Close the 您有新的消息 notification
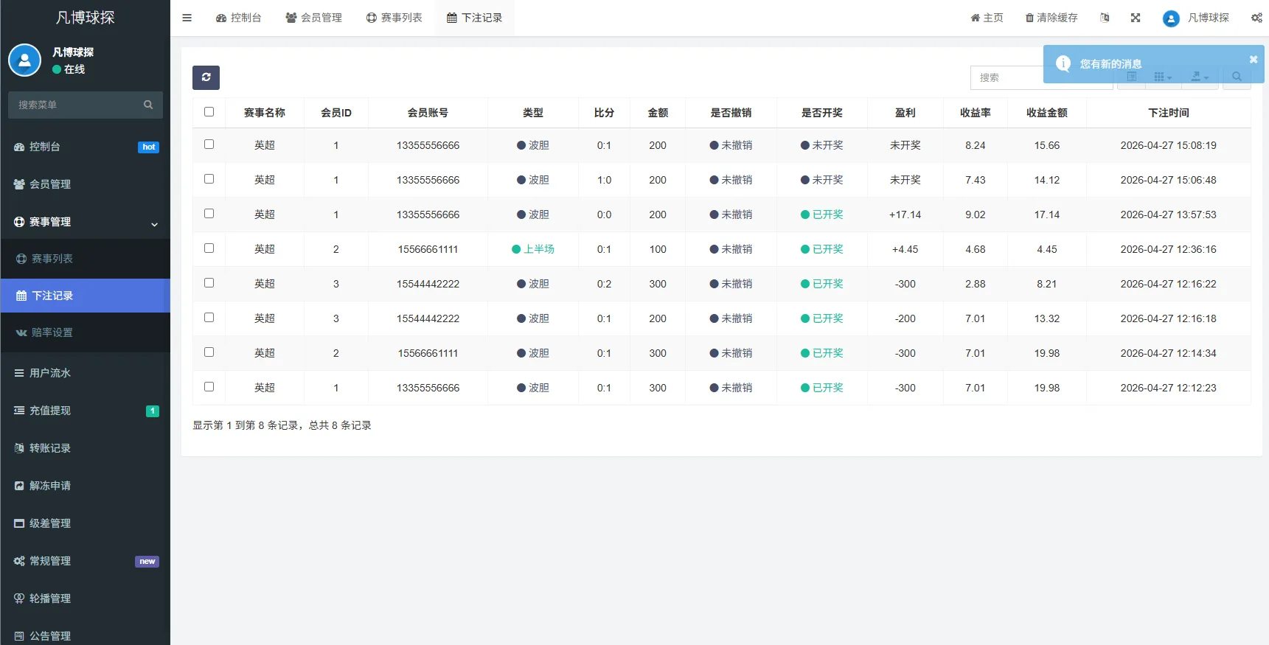This screenshot has width=1269, height=645. [1253, 60]
